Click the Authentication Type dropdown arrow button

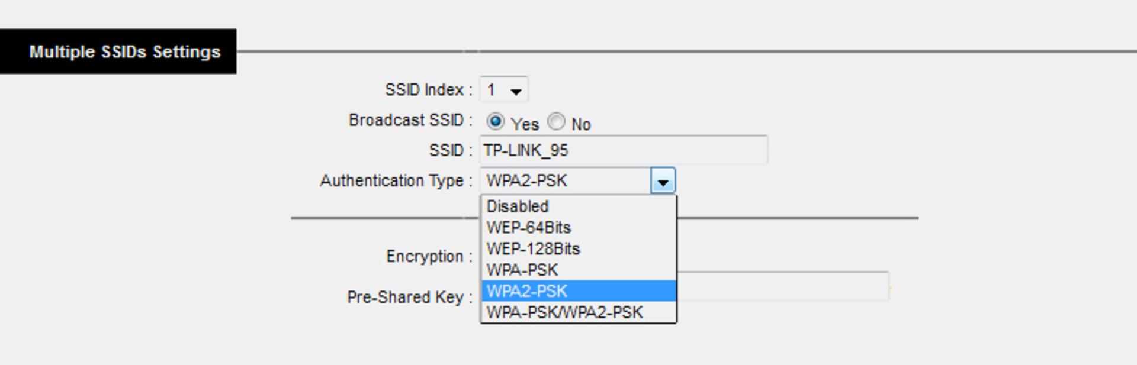[x=663, y=180]
